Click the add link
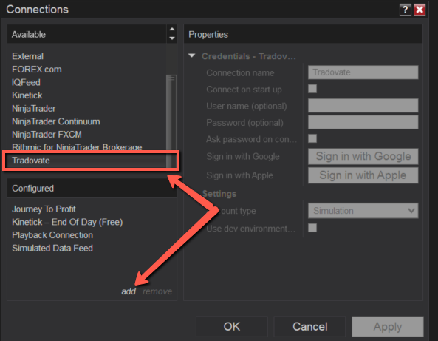Screen dimensions: 438x341 pyautogui.click(x=129, y=291)
